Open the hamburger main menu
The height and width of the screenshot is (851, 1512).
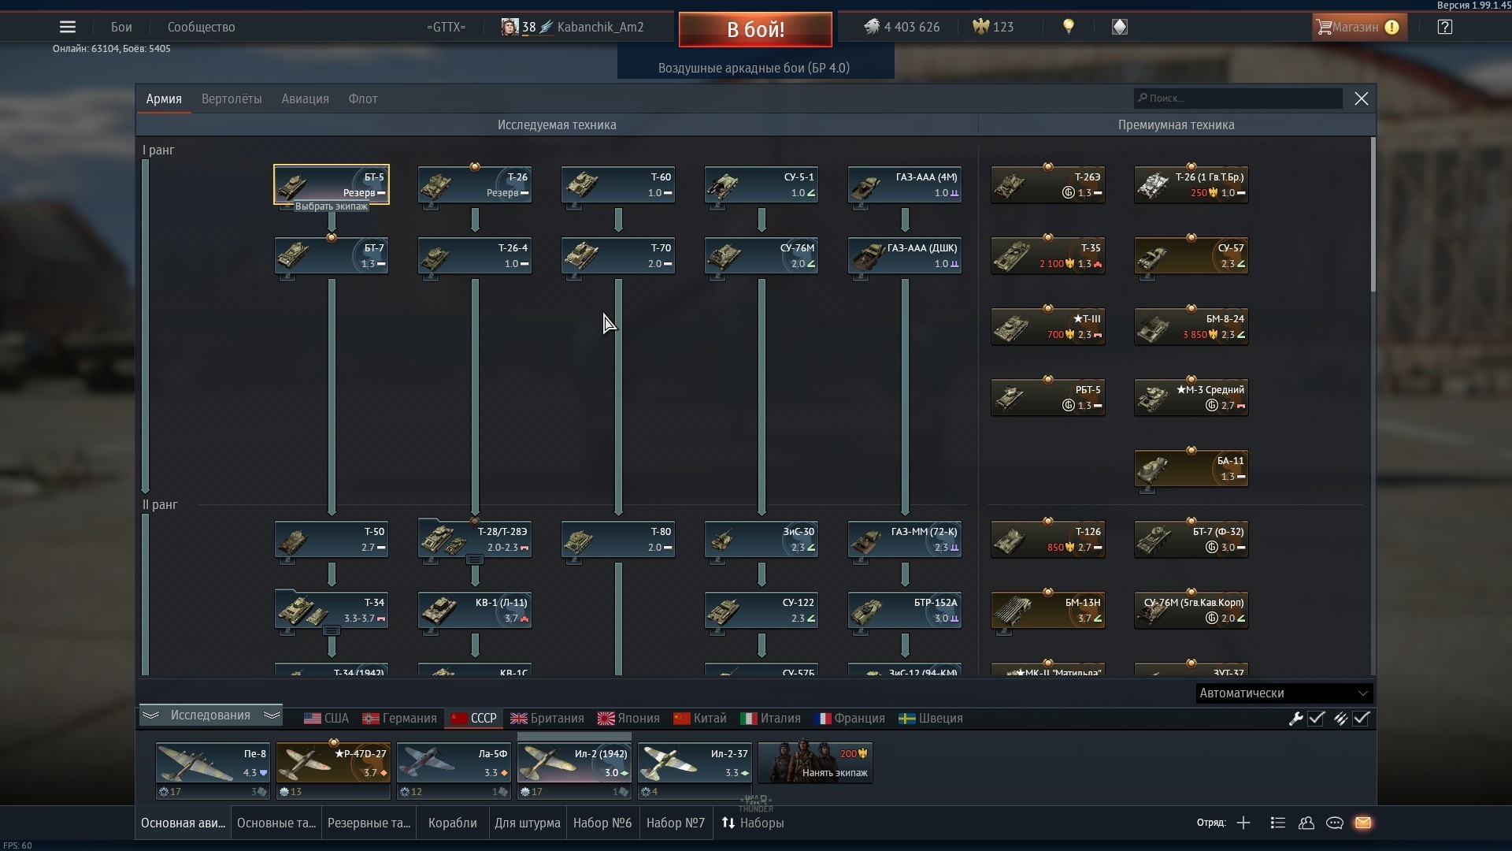click(x=68, y=27)
